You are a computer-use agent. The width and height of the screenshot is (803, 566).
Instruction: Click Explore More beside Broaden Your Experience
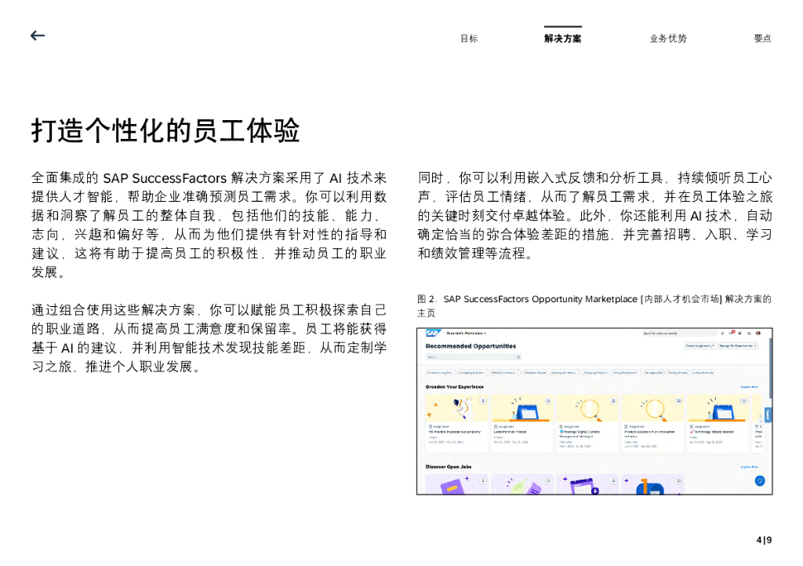pos(749,387)
